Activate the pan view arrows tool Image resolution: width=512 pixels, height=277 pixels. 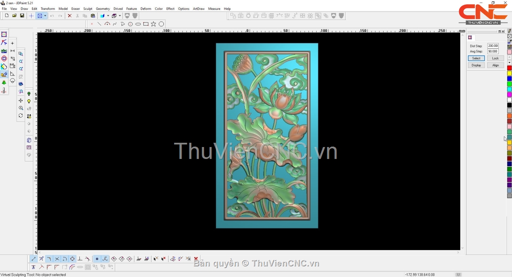(x=20, y=101)
